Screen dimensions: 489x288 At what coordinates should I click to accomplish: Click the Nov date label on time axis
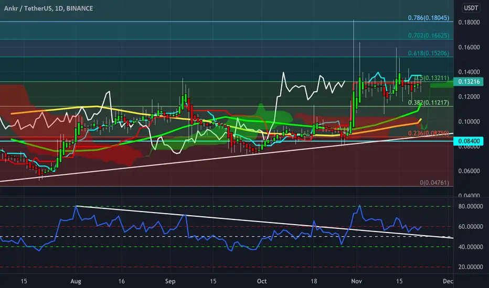[x=356, y=281]
